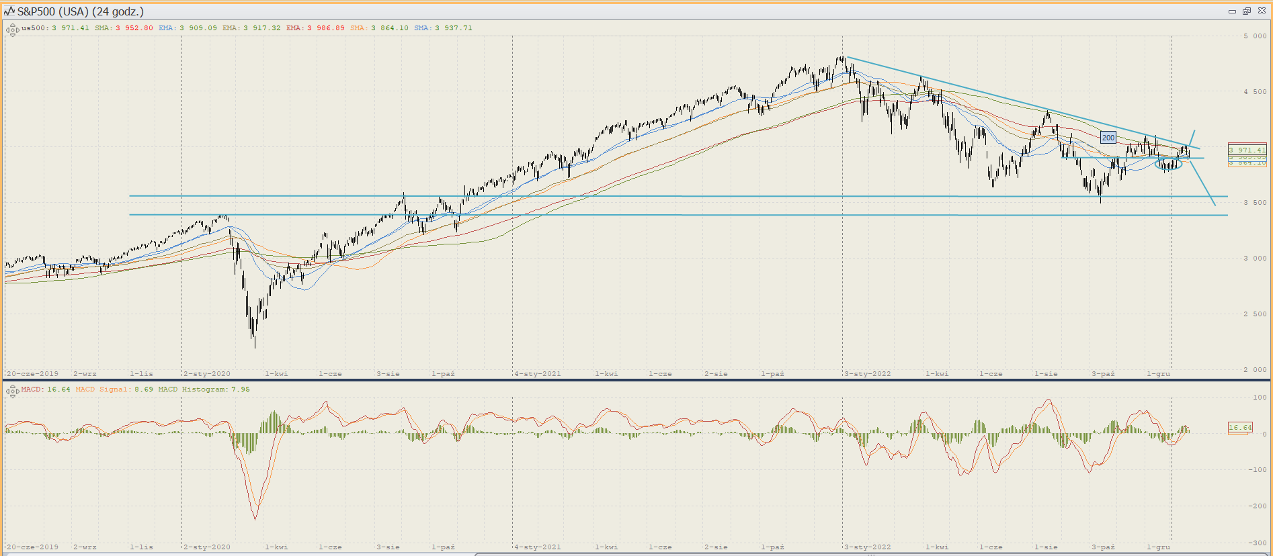Click the move-pane icon next to MACD
The height and width of the screenshot is (556, 1273).
[x=12, y=391]
